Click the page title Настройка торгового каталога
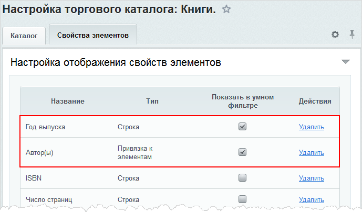The width and height of the screenshot is (362, 213). (x=109, y=9)
